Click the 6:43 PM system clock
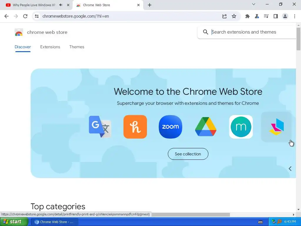This screenshot has width=301, height=226. [290, 222]
